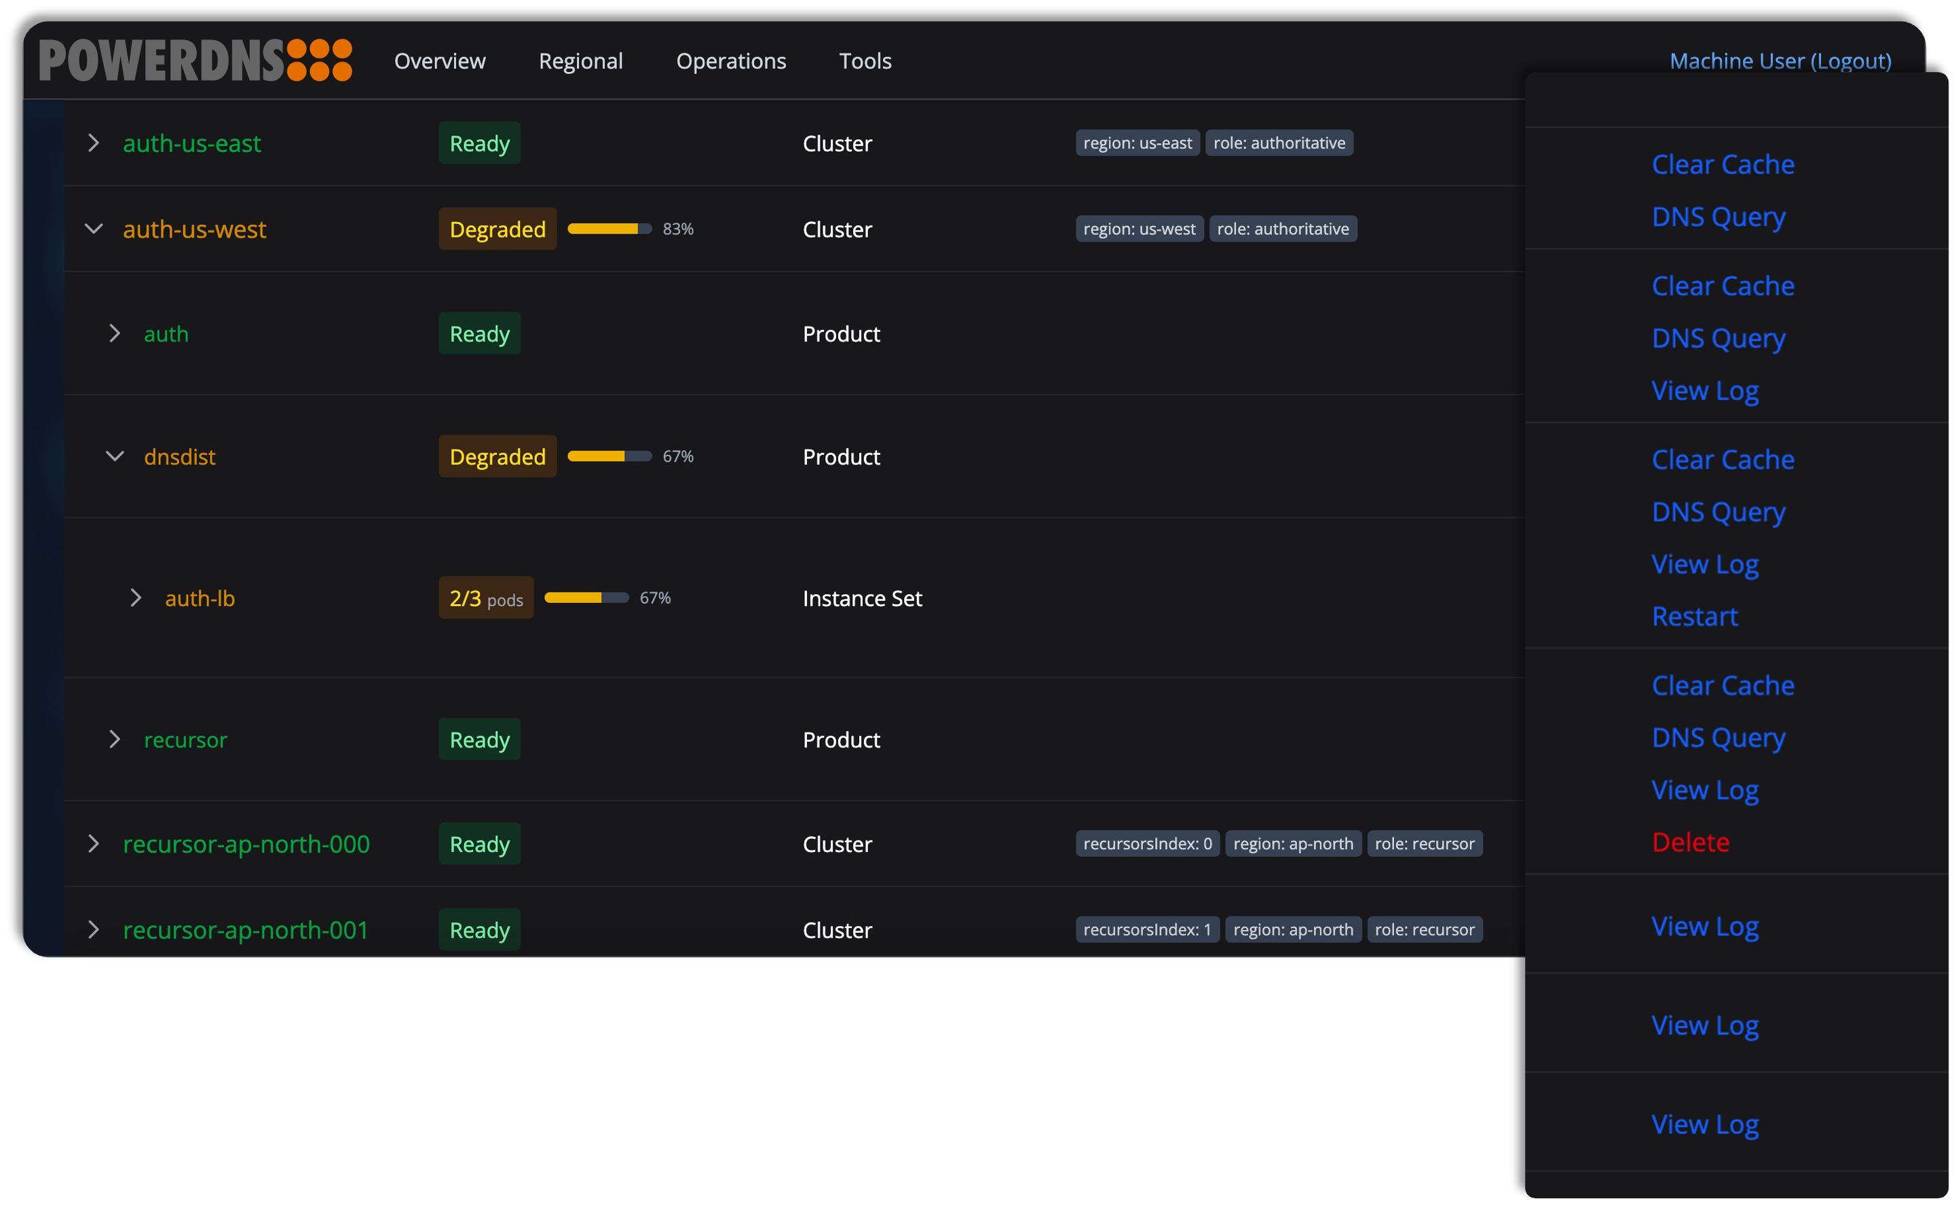Open the Operations menu
Image resolution: width=1956 pixels, height=1207 pixels.
731,60
